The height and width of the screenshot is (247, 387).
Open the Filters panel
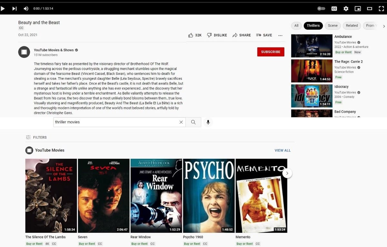36,137
